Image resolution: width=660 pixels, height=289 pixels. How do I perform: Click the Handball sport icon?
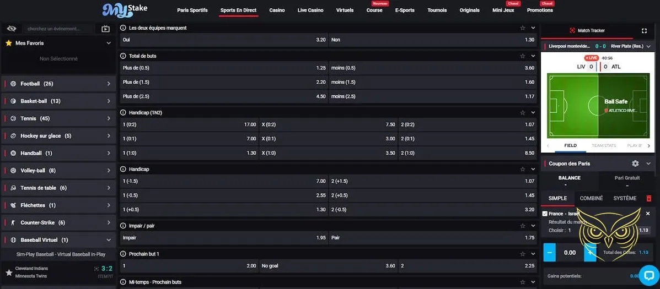pos(13,154)
